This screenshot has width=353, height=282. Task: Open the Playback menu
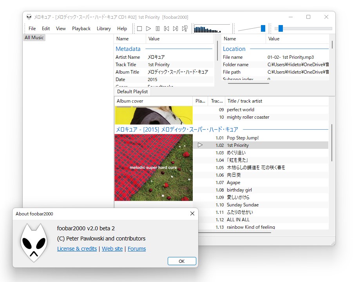tap(81, 28)
